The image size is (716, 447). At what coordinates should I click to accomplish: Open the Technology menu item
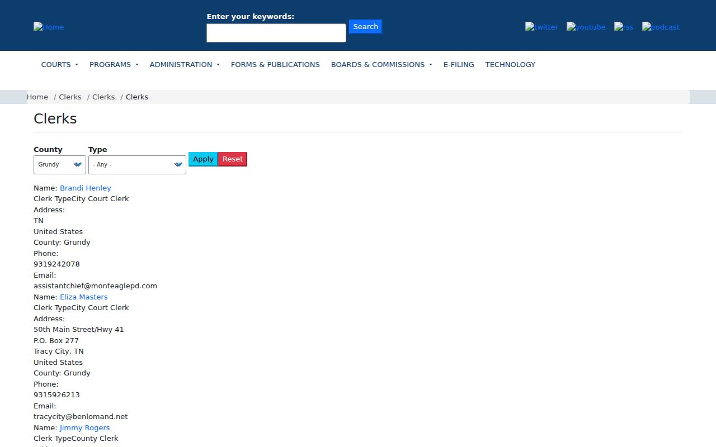510,64
